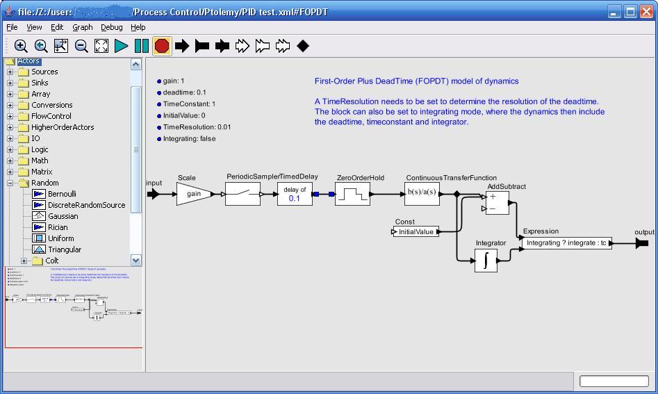Select the AddSubtract block
Screen dimensions: 658x394
click(x=497, y=202)
